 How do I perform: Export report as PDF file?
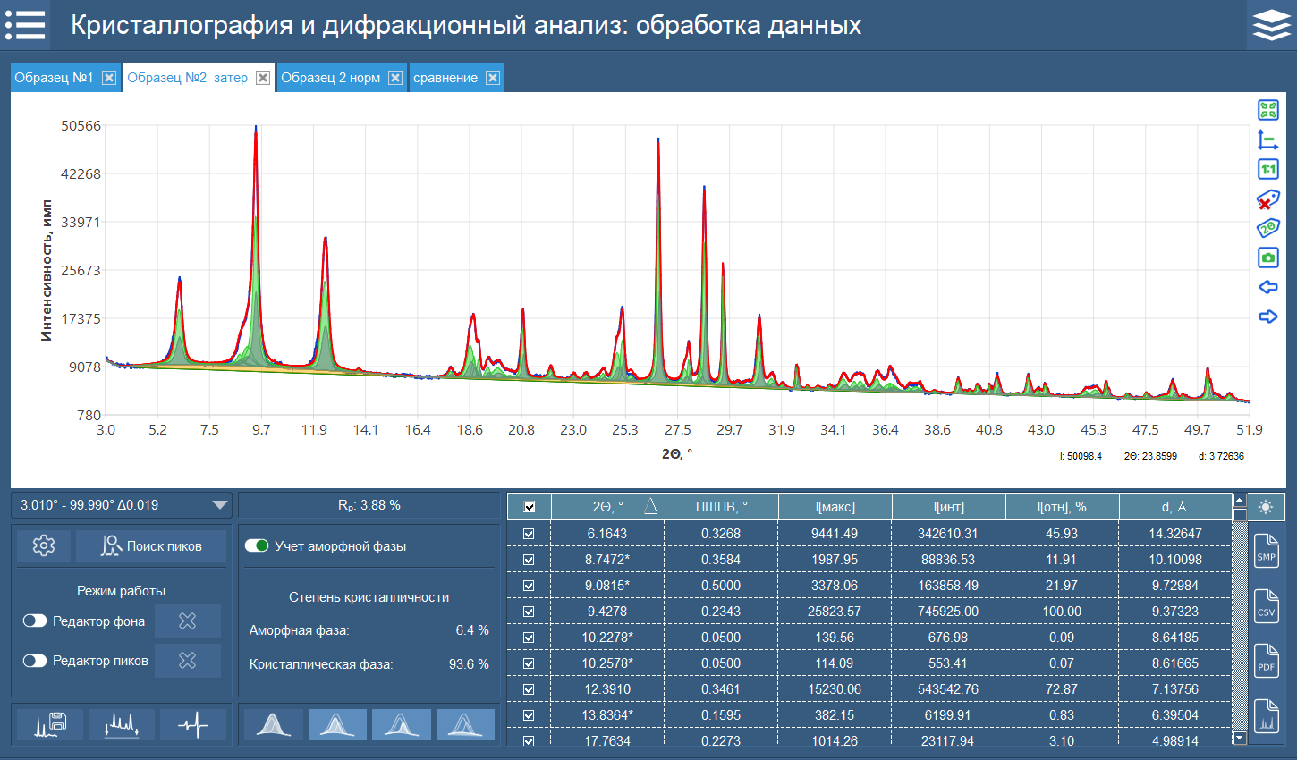(1266, 661)
